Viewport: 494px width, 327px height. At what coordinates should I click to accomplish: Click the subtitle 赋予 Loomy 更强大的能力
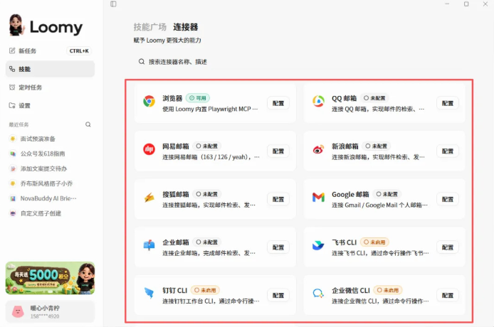tap(167, 41)
